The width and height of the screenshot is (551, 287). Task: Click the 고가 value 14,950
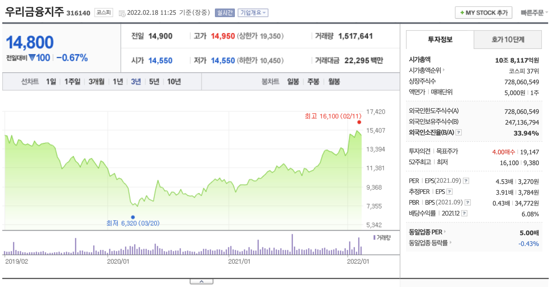(x=223, y=36)
